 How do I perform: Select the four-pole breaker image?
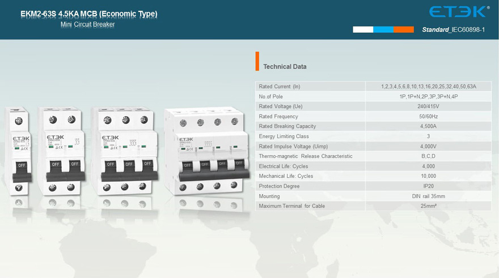click(x=208, y=152)
